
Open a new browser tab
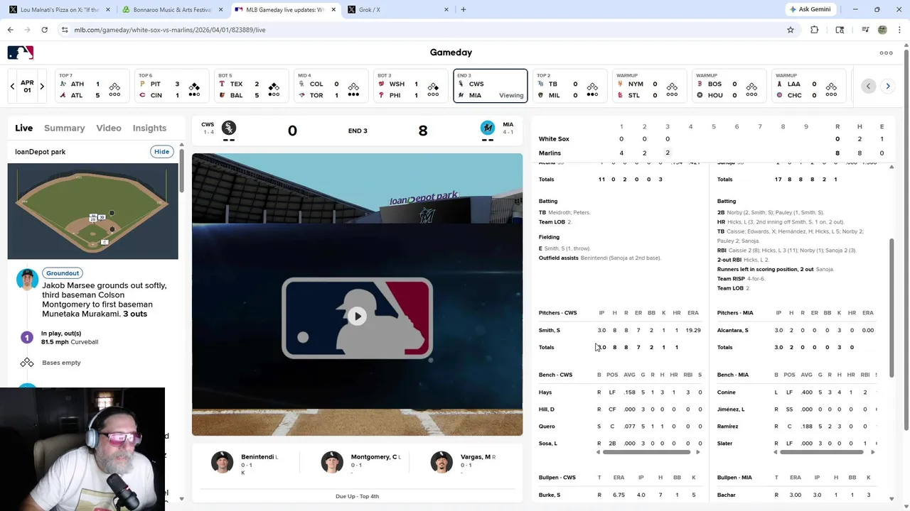click(x=464, y=9)
